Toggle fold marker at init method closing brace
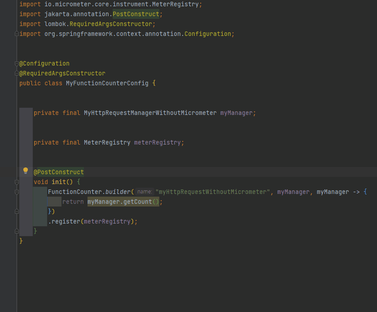377x312 pixels. pyautogui.click(x=17, y=231)
